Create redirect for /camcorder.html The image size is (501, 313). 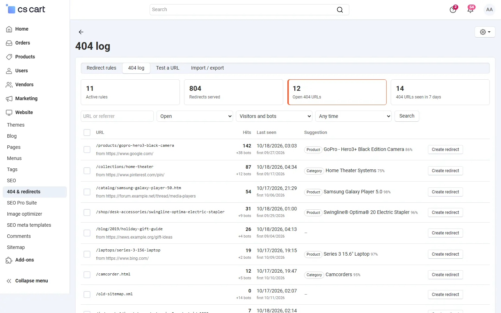click(445, 275)
